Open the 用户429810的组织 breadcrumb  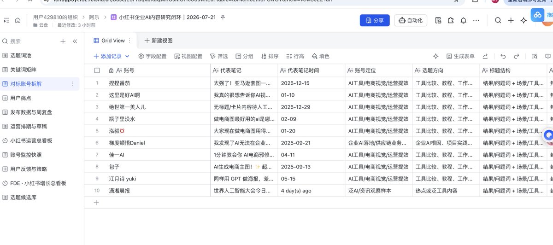point(55,17)
